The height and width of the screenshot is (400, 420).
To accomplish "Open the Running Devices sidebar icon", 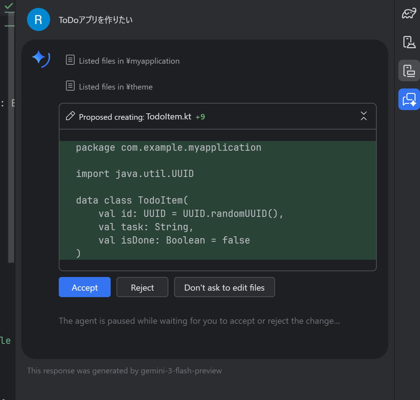I will pyautogui.click(x=409, y=71).
